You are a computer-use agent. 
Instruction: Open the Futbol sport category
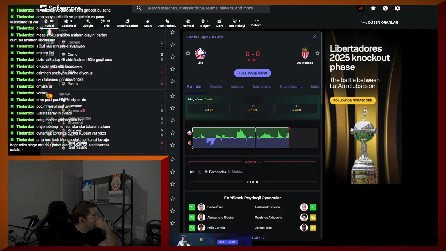[x=49, y=23]
